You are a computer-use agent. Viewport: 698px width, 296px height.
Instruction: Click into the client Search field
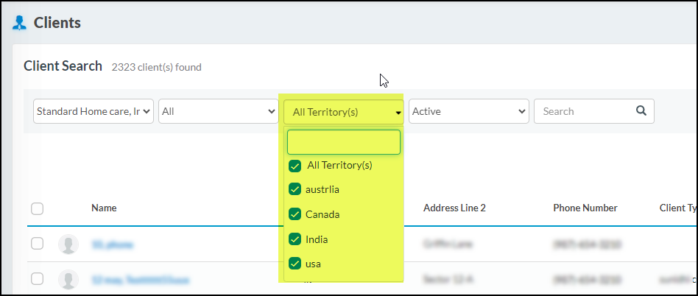[x=585, y=111]
